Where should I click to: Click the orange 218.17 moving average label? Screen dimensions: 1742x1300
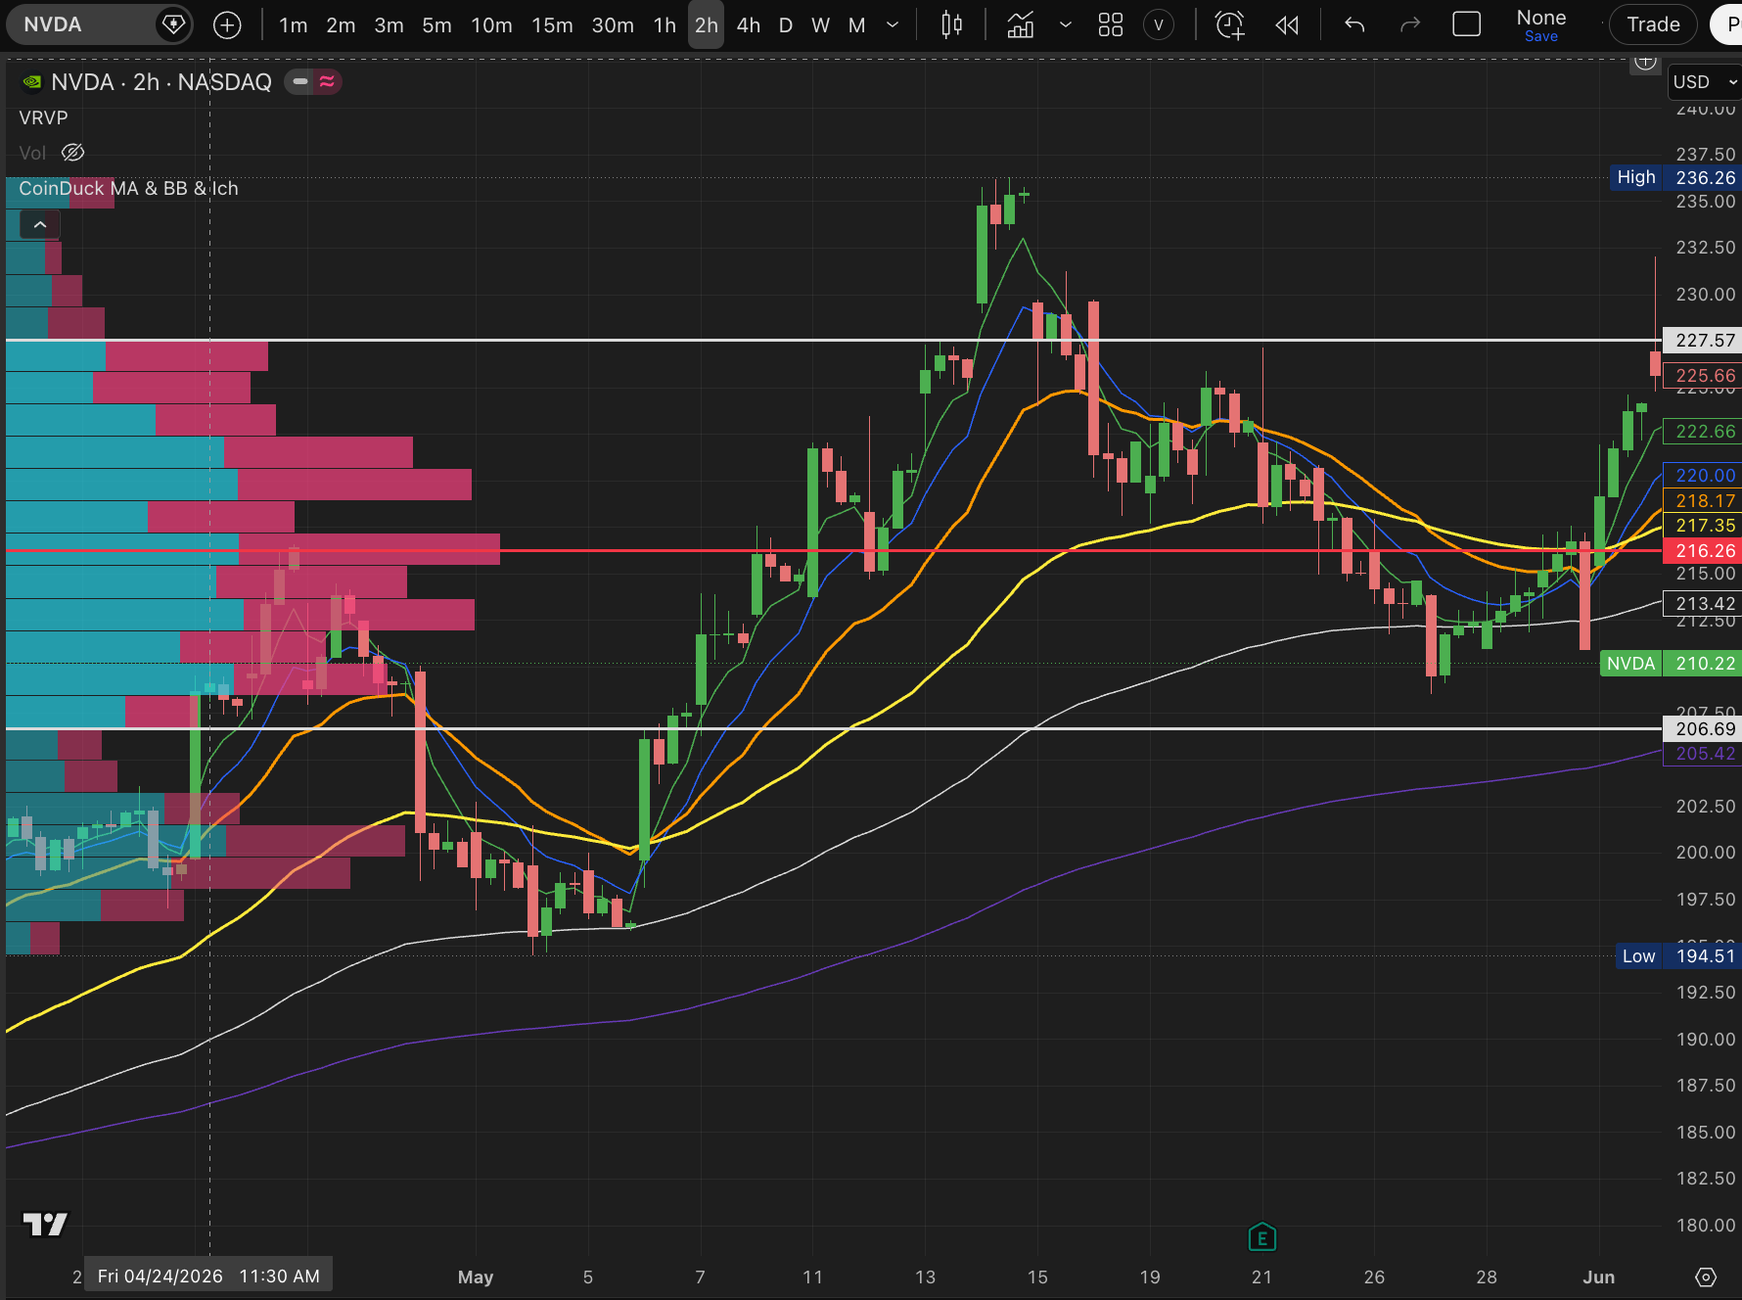click(x=1703, y=501)
